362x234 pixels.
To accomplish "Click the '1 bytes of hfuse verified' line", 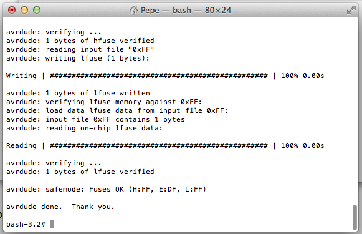I will click(80, 41).
